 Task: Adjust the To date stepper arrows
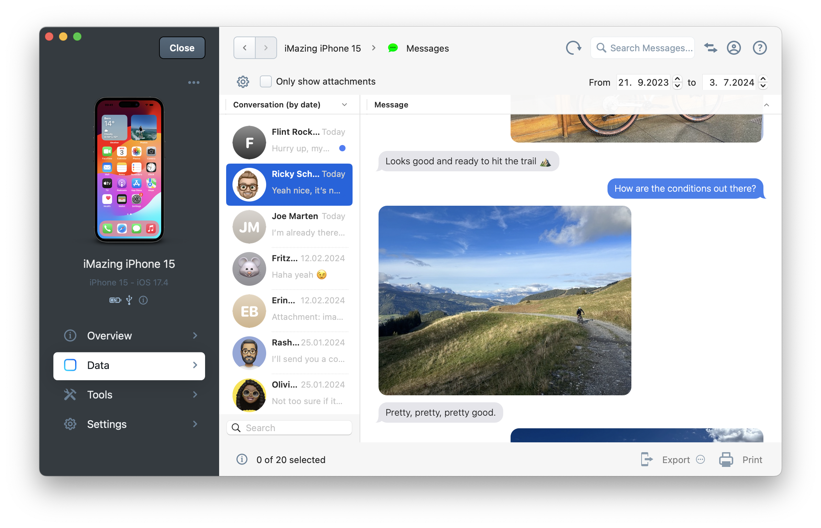pyautogui.click(x=763, y=82)
